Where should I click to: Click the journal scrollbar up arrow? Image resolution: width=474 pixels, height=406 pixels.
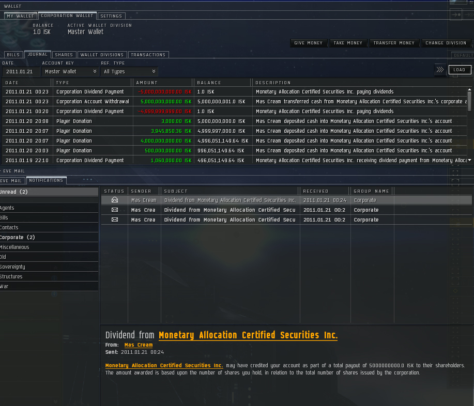click(469, 90)
